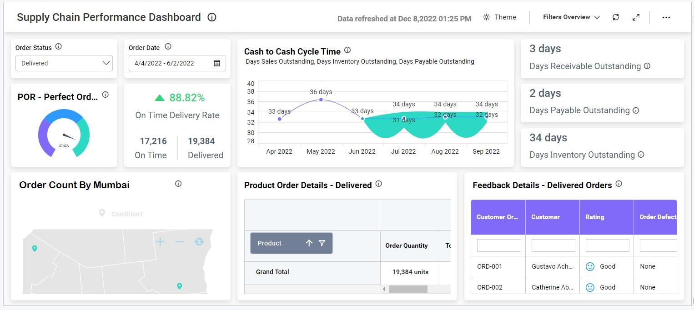Click the calendar icon in Order Date
The height and width of the screenshot is (310, 694).
click(217, 63)
